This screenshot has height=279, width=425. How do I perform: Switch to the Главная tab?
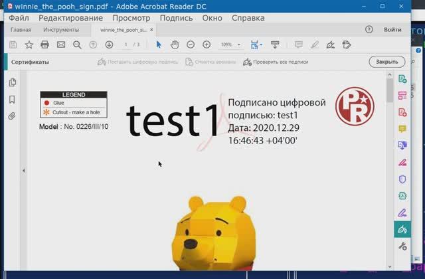[21, 30]
